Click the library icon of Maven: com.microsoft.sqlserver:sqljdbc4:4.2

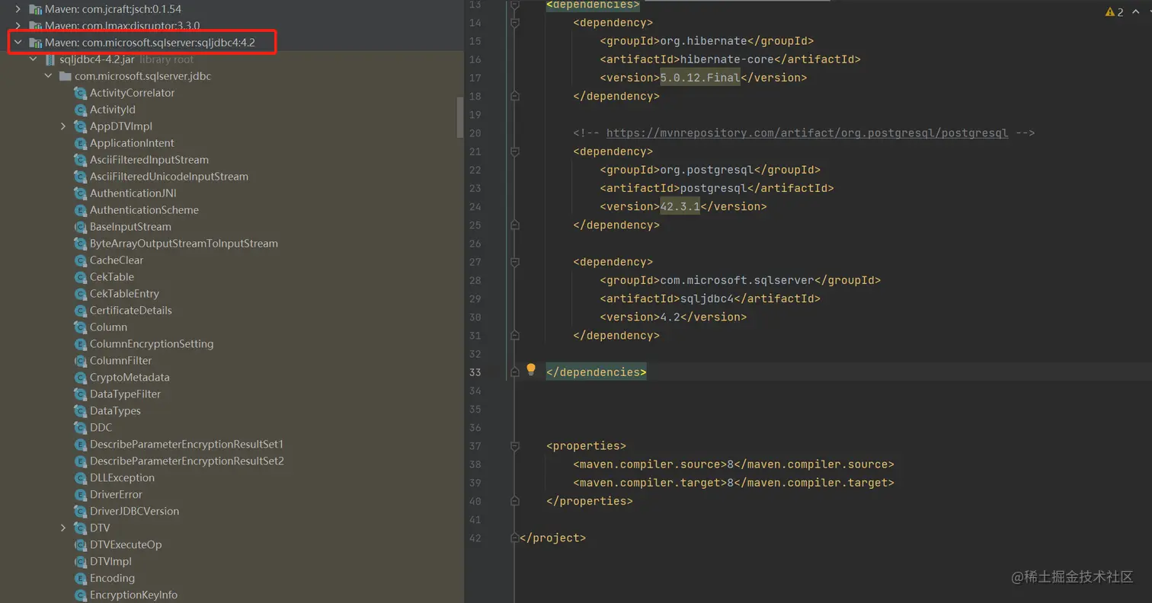(x=35, y=43)
